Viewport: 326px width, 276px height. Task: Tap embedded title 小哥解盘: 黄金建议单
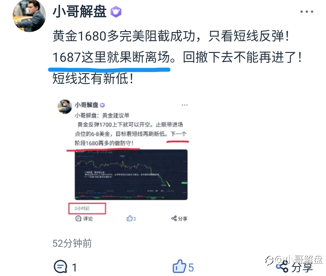coord(102,115)
